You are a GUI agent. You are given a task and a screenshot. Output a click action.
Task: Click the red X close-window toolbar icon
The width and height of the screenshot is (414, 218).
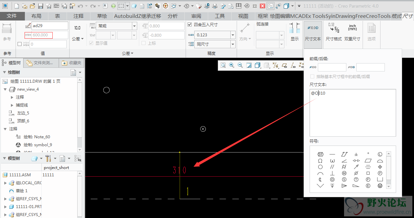262,6
